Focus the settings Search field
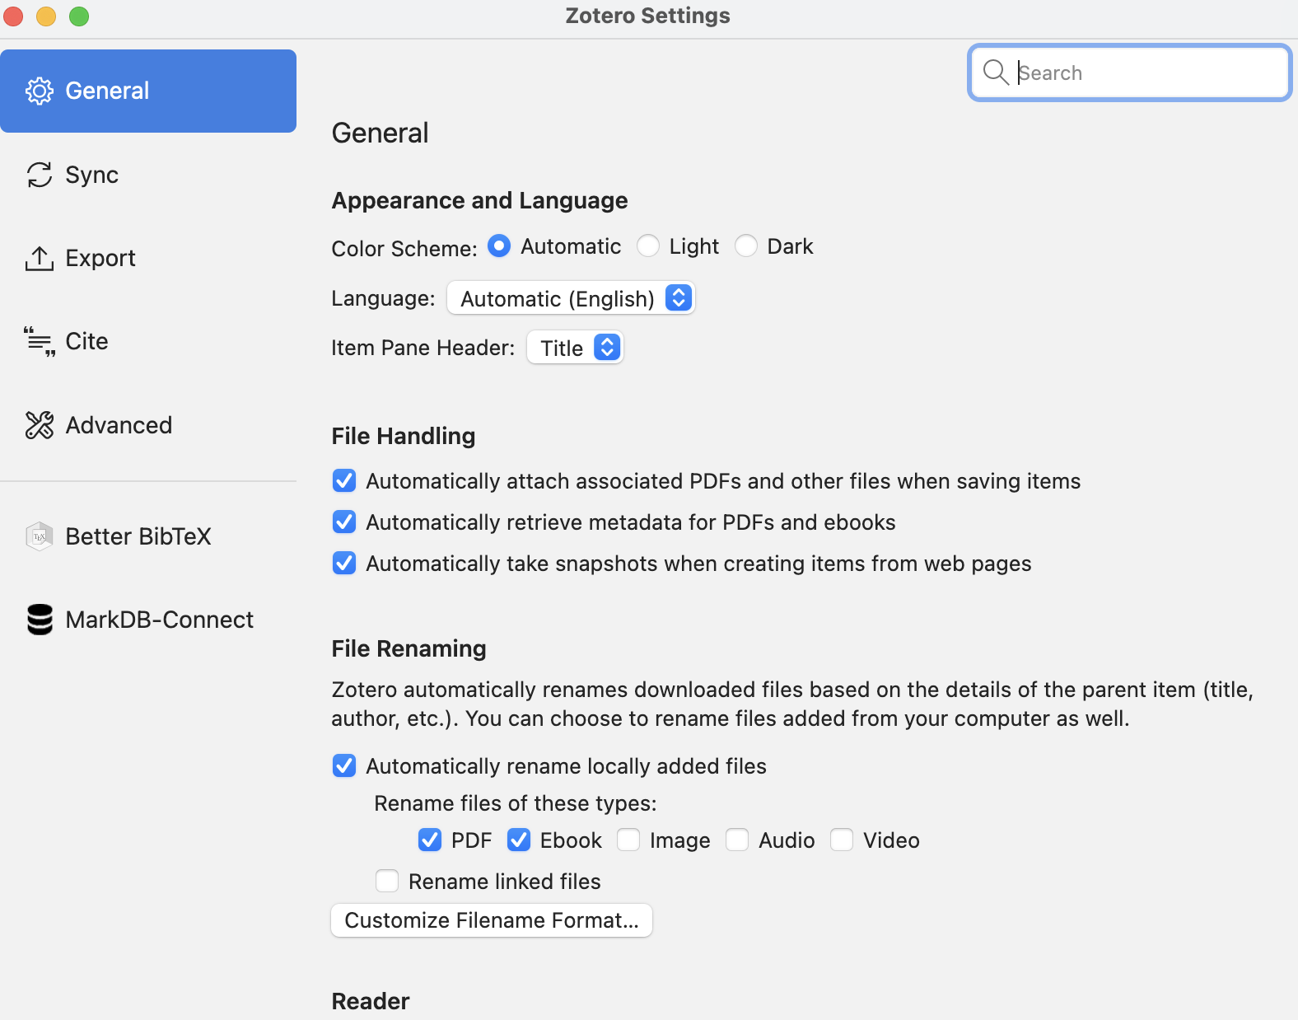1298x1020 pixels. click(x=1130, y=73)
